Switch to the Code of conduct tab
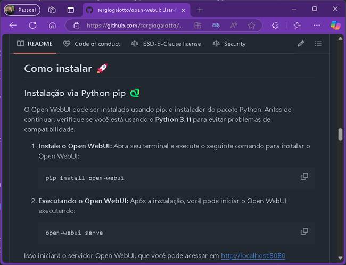 tap(92, 44)
